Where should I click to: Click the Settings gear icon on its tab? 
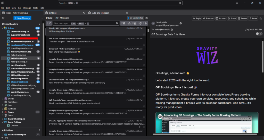click(47, 13)
